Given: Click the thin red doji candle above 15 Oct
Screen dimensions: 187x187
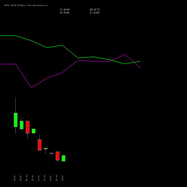Looking at the screenshot, I should [x=52, y=153].
